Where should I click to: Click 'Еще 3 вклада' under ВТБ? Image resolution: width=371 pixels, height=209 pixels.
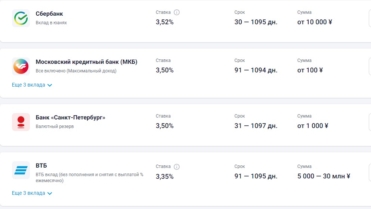(x=28, y=193)
